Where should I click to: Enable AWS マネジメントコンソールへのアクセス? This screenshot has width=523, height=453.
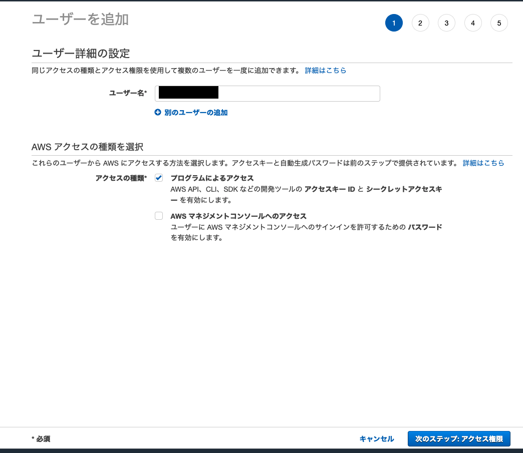pos(159,216)
